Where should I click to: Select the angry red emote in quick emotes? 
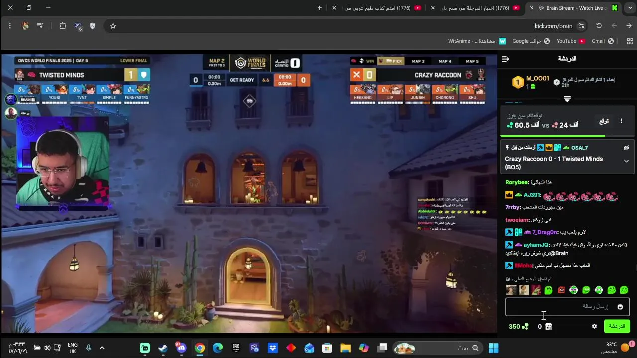click(x=561, y=290)
